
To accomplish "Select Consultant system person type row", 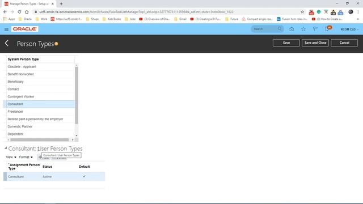I will pos(39,104).
